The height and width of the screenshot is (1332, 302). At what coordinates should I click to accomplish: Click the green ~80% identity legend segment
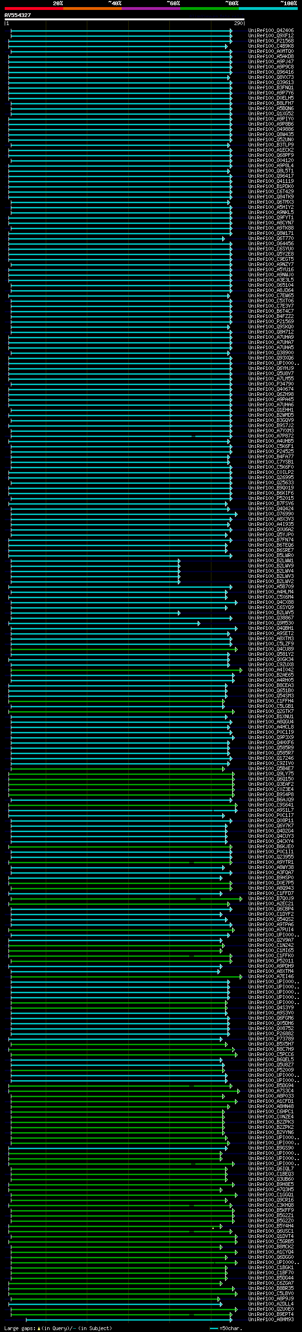(x=210, y=9)
